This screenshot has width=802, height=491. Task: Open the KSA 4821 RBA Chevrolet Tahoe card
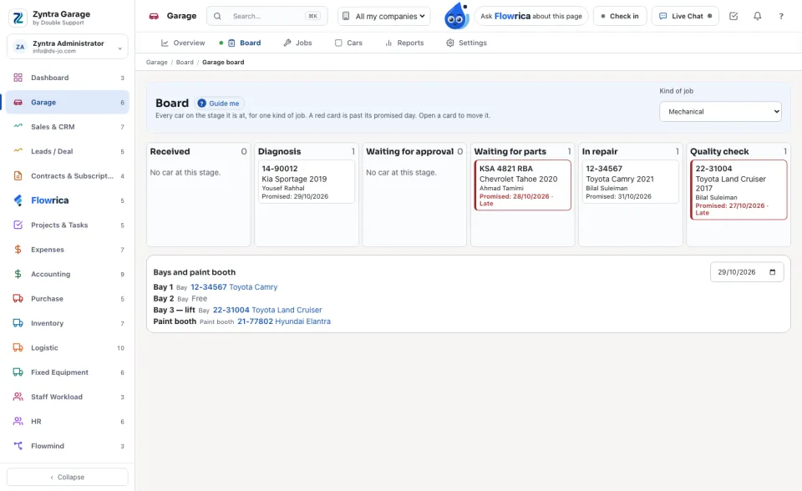pyautogui.click(x=523, y=185)
